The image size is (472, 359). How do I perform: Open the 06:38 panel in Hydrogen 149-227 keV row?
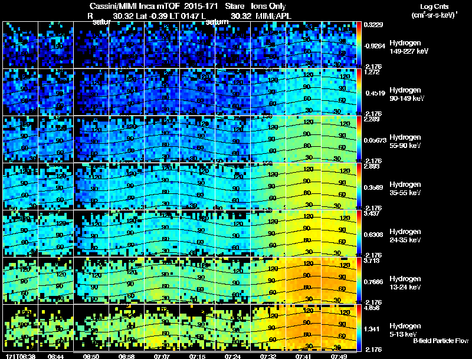pyautogui.click(x=20, y=45)
